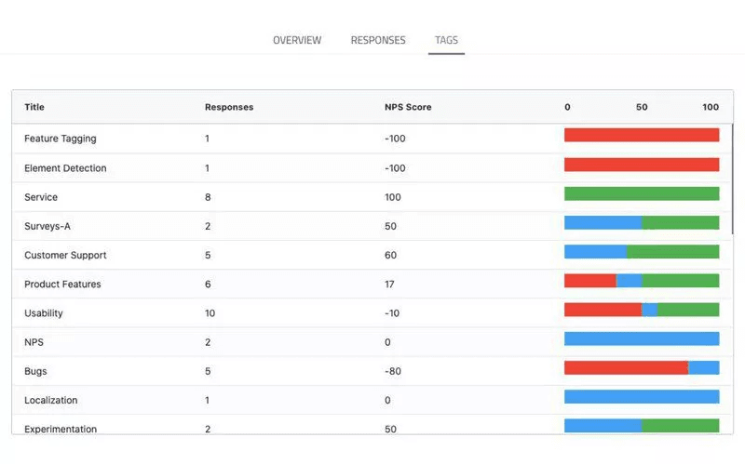The height and width of the screenshot is (464, 745).
Task: Select the Usability tag title
Action: coord(44,313)
